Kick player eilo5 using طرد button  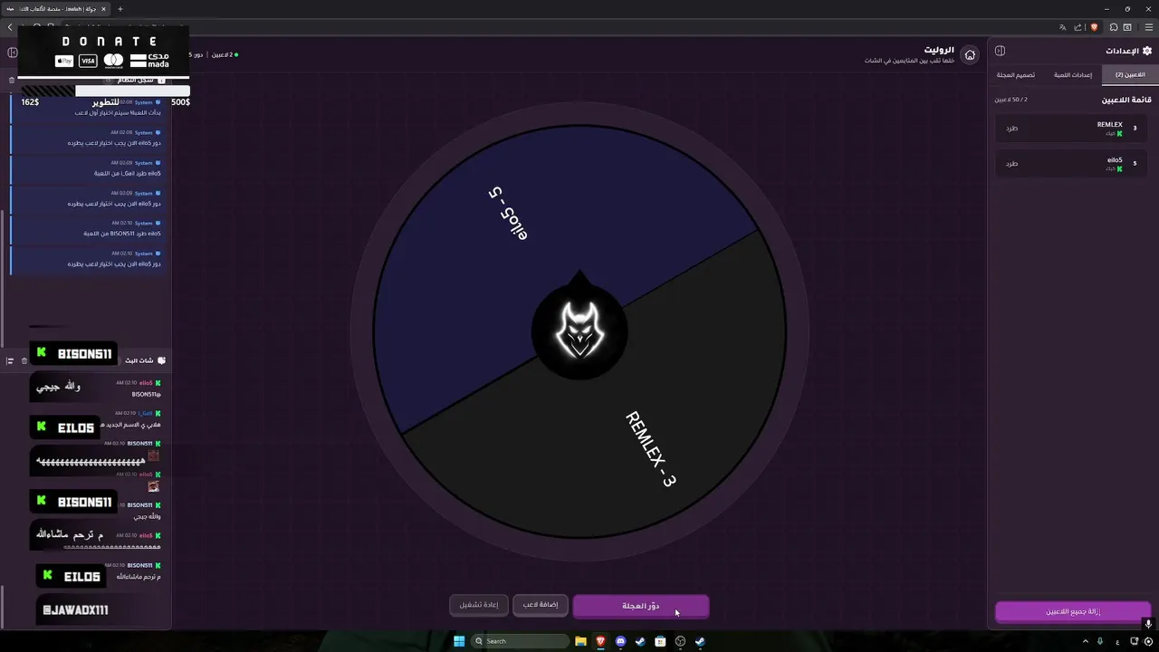click(1011, 164)
